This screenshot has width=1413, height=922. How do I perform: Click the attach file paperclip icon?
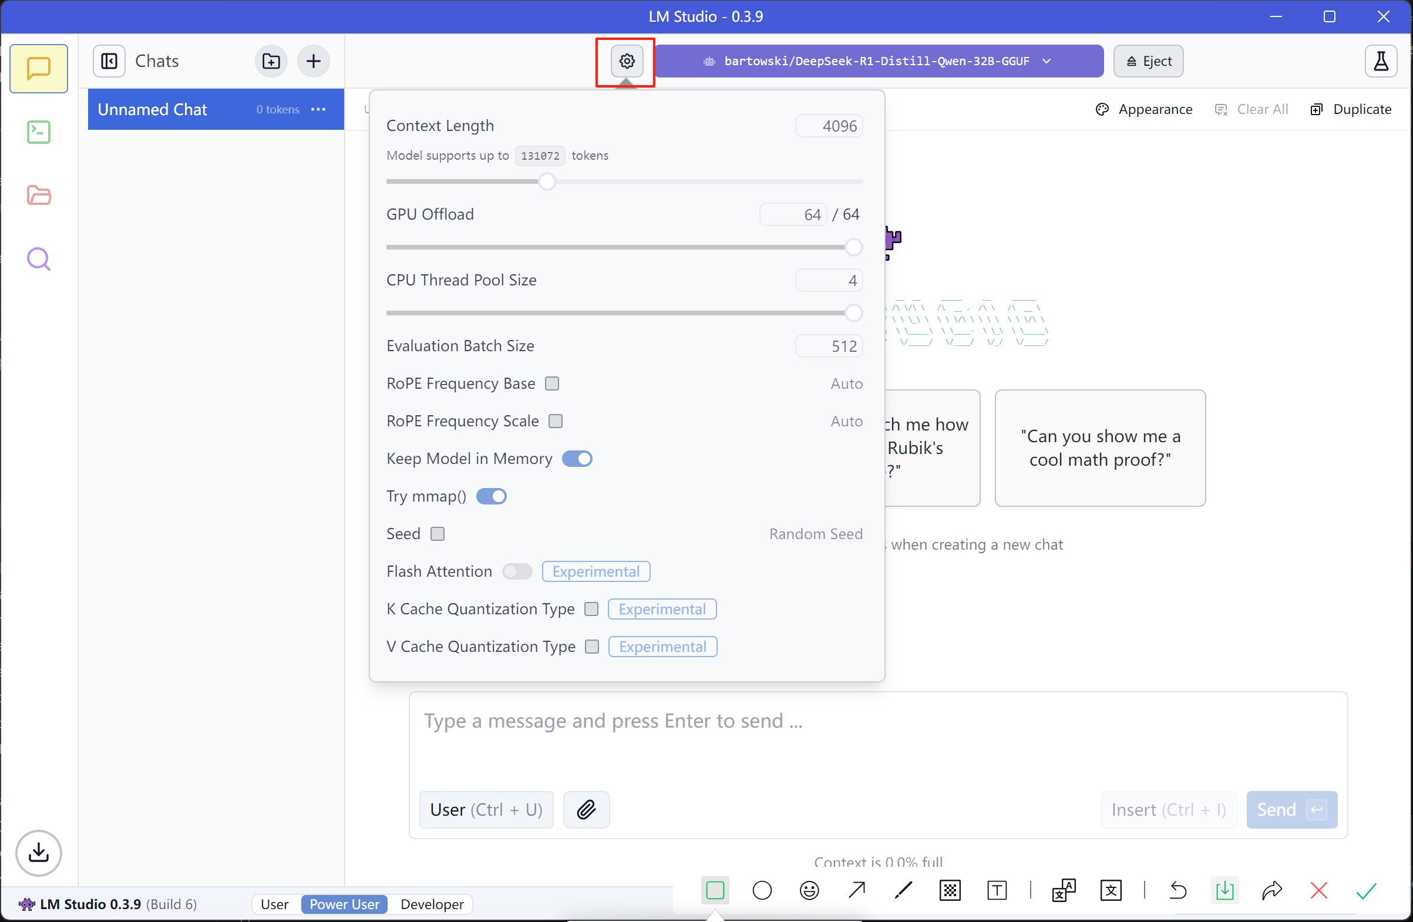pos(586,809)
